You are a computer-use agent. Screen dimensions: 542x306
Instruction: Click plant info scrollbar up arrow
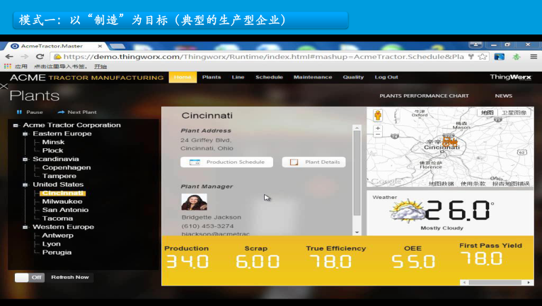coord(357,128)
